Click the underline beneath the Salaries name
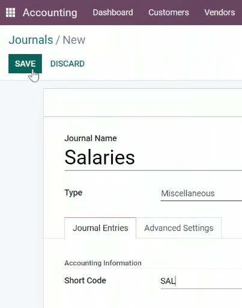Image resolution: width=242 pixels, height=308 pixels. click(x=153, y=171)
